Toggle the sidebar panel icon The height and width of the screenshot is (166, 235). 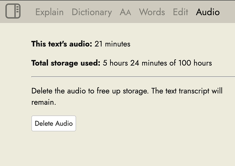[13, 11]
